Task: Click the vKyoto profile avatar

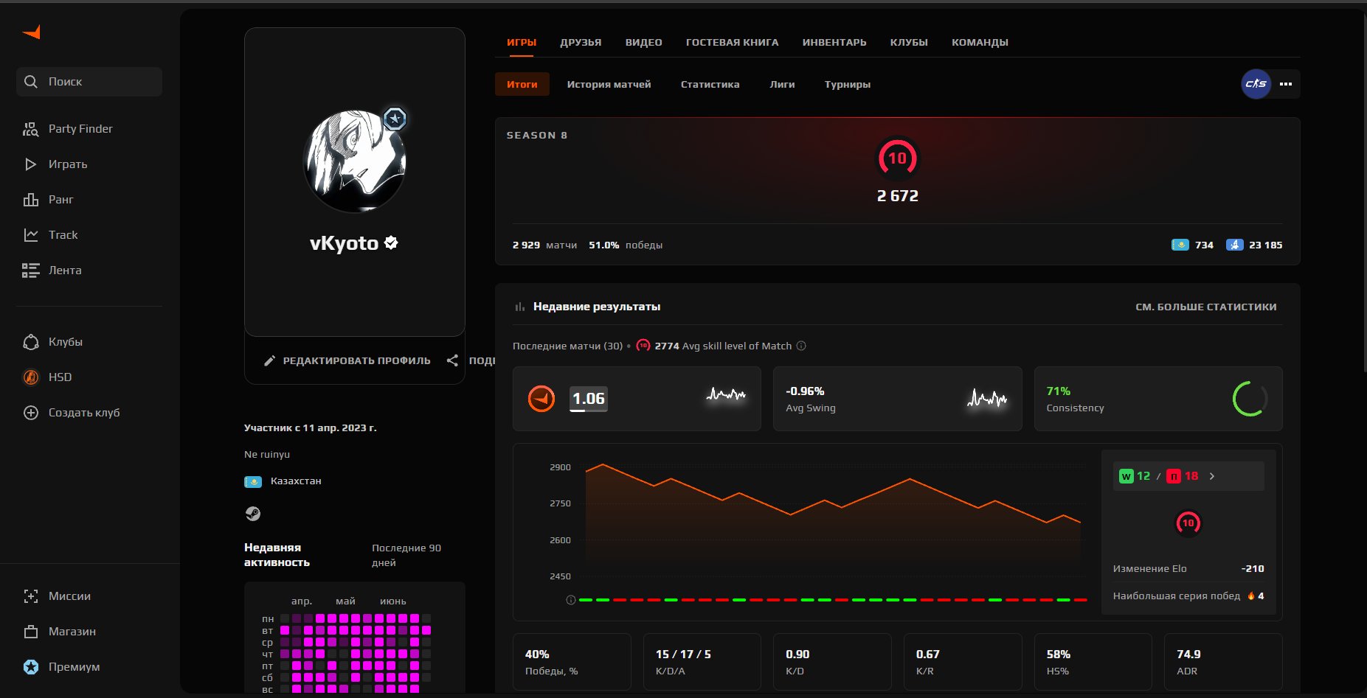Action: [355, 161]
